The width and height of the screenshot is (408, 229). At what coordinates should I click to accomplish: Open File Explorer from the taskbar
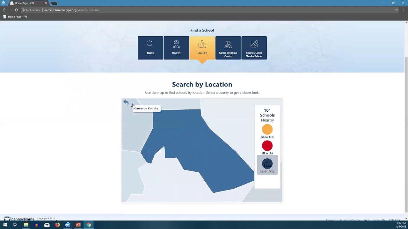(26, 225)
